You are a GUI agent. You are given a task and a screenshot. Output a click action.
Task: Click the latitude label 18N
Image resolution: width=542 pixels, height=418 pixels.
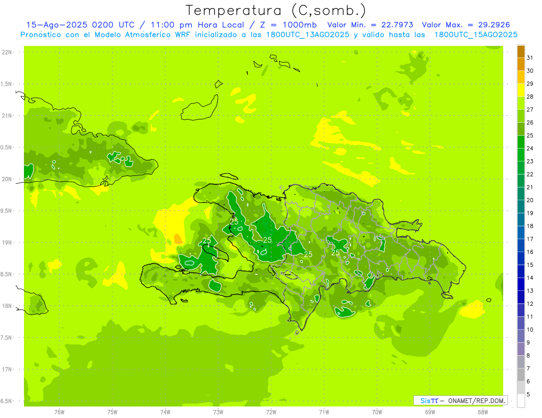[7, 306]
